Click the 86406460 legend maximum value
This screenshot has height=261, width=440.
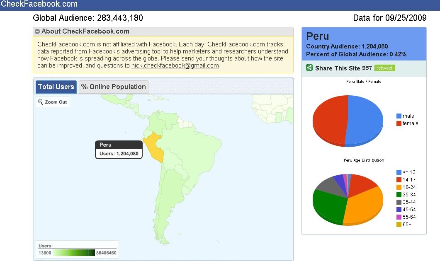[x=106, y=253]
